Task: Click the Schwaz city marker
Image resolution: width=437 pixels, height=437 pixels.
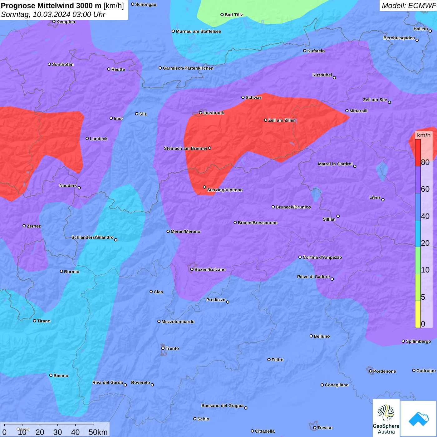Action: (x=243, y=97)
